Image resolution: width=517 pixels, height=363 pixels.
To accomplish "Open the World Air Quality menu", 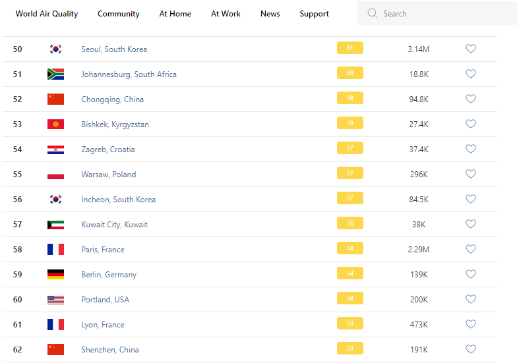I will (x=47, y=14).
